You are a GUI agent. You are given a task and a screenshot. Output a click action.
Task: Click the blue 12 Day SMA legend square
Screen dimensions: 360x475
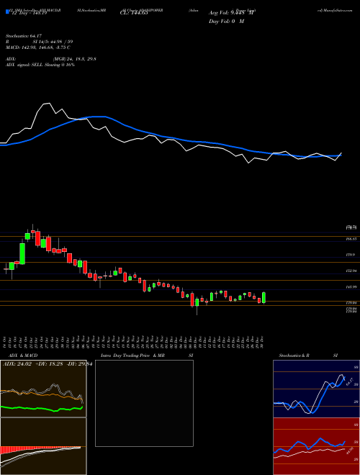pos(7,12)
